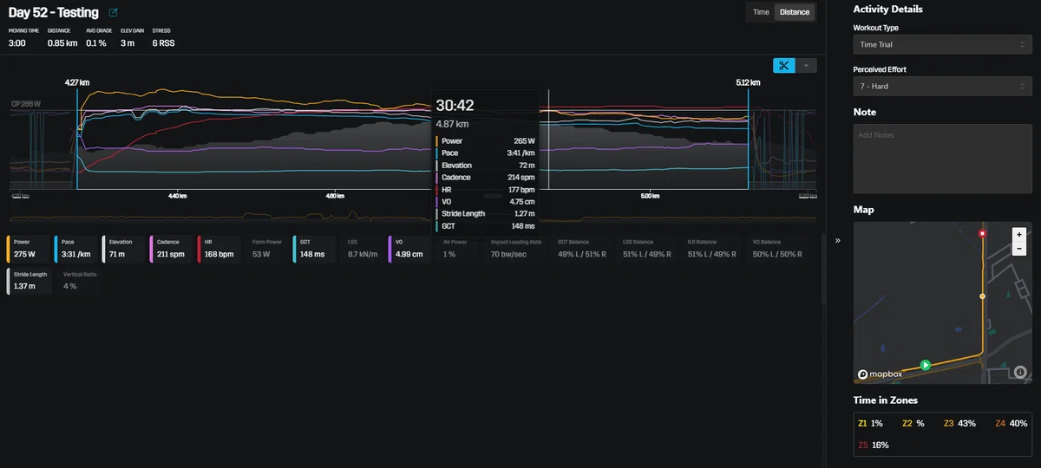Toggle the VO metric tile showing 4.99 cm
The width and height of the screenshot is (1041, 468).
409,249
